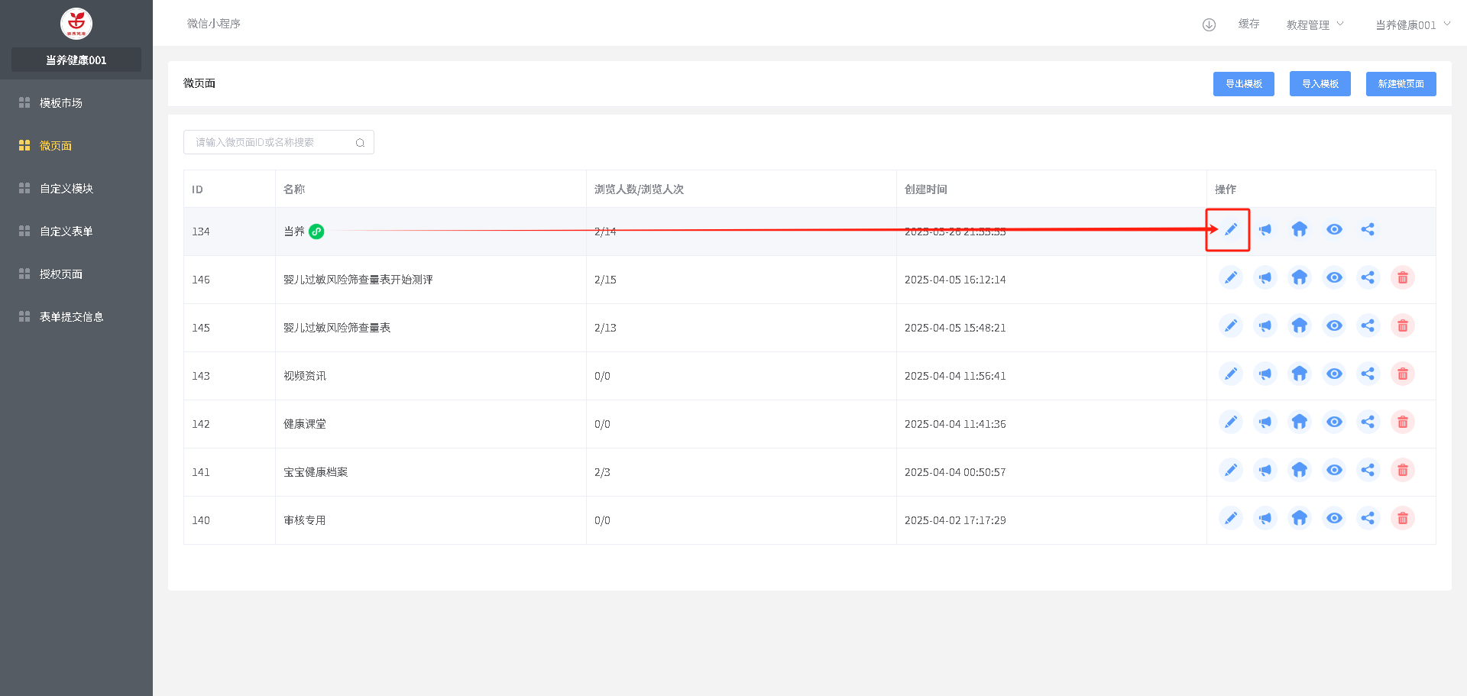Click the search magnifier icon in search box

[360, 143]
